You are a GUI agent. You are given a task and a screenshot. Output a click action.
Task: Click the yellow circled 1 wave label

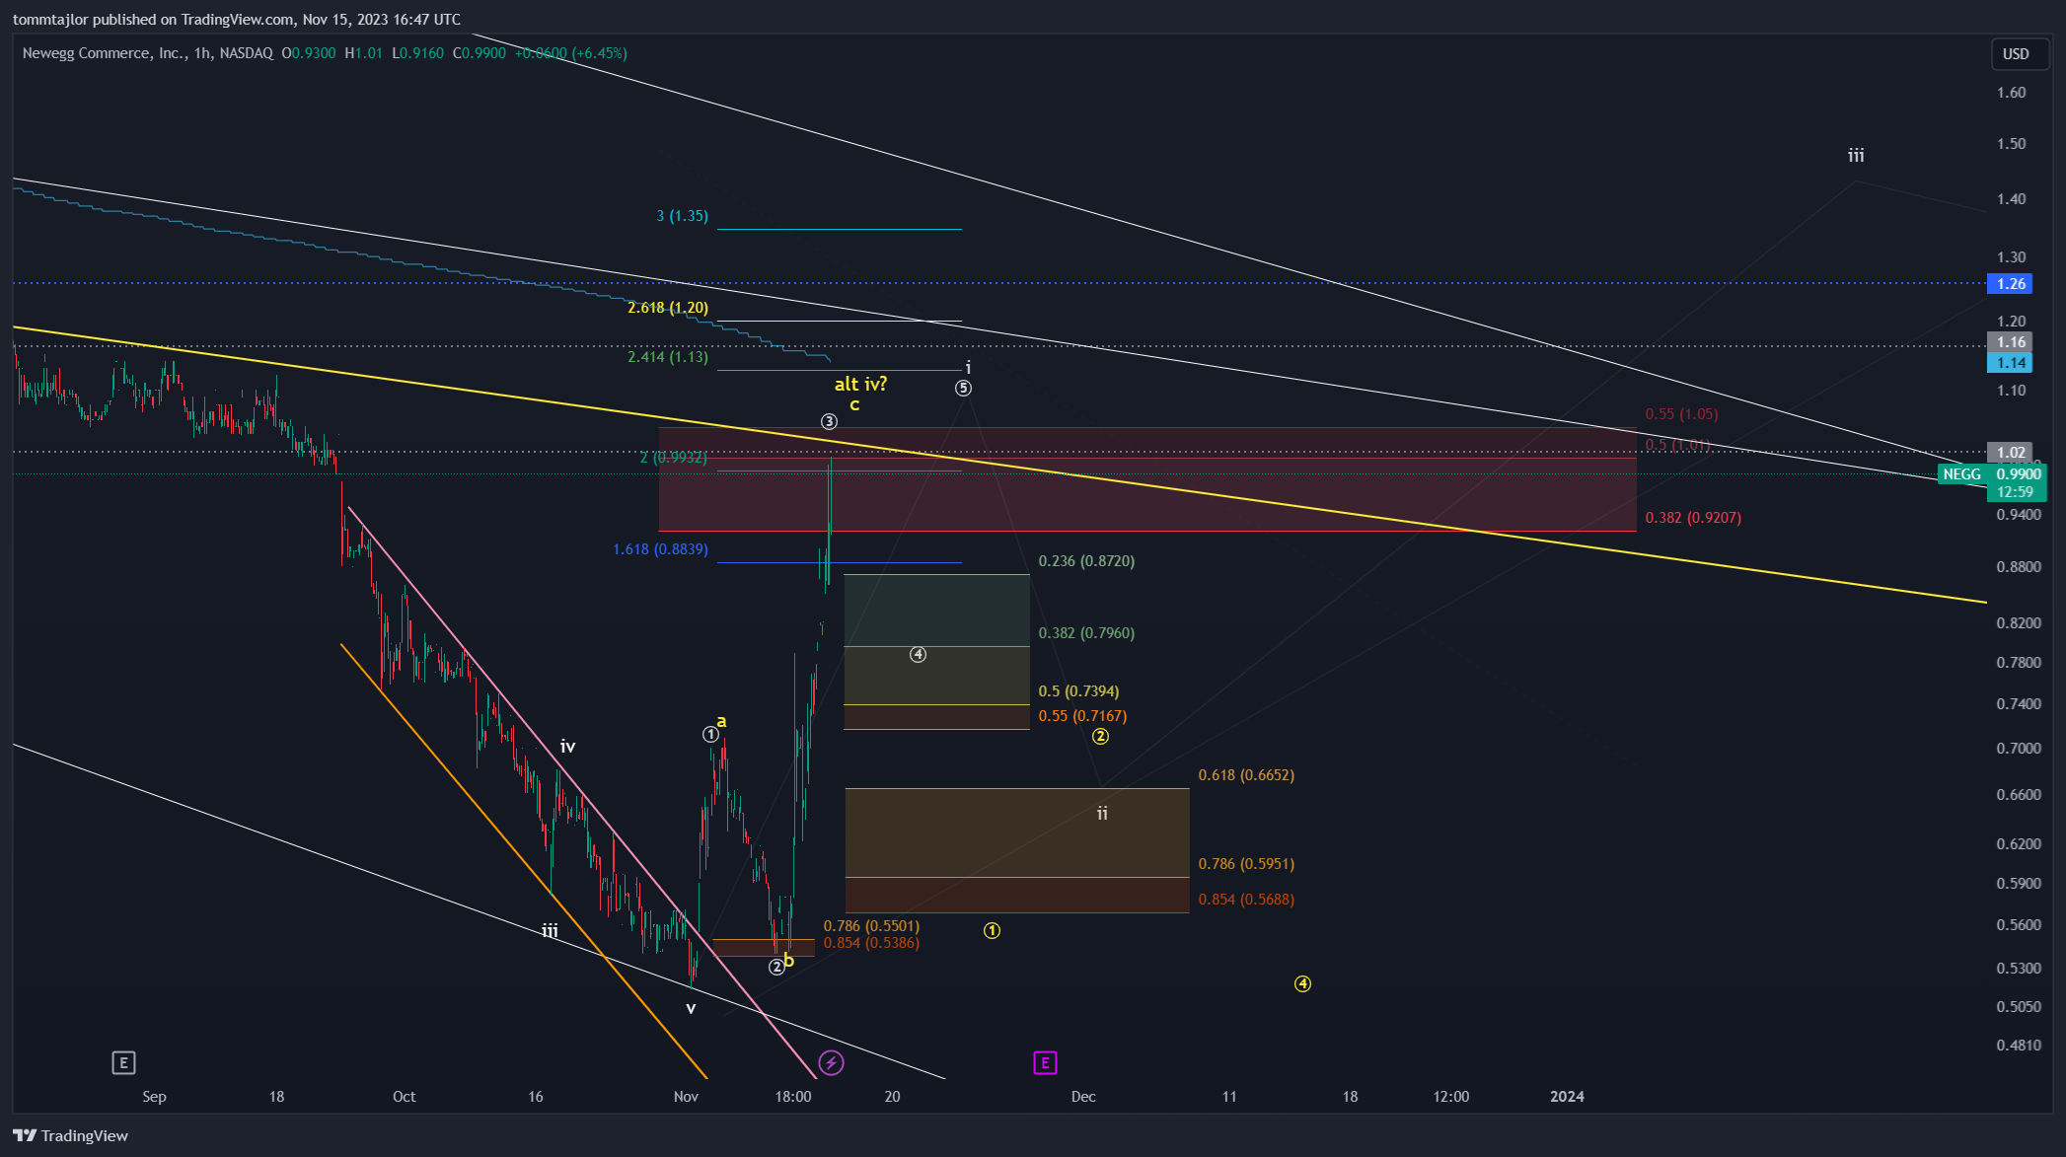[x=992, y=931]
